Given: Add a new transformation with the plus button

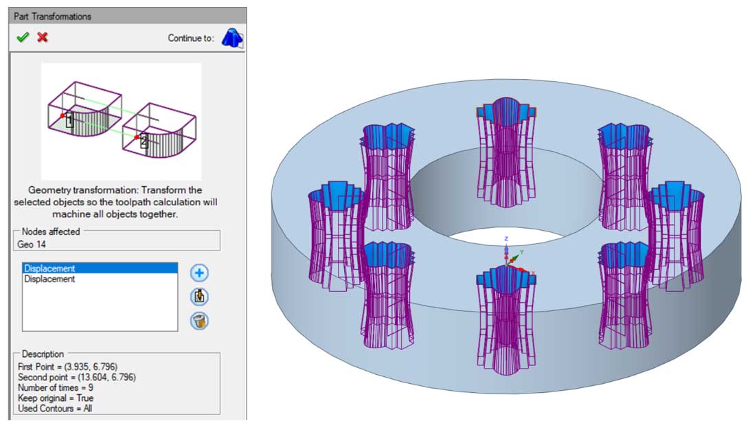Looking at the screenshot, I should (x=199, y=273).
